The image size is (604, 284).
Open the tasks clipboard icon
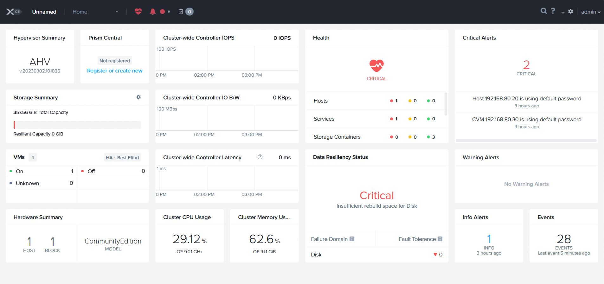(181, 12)
